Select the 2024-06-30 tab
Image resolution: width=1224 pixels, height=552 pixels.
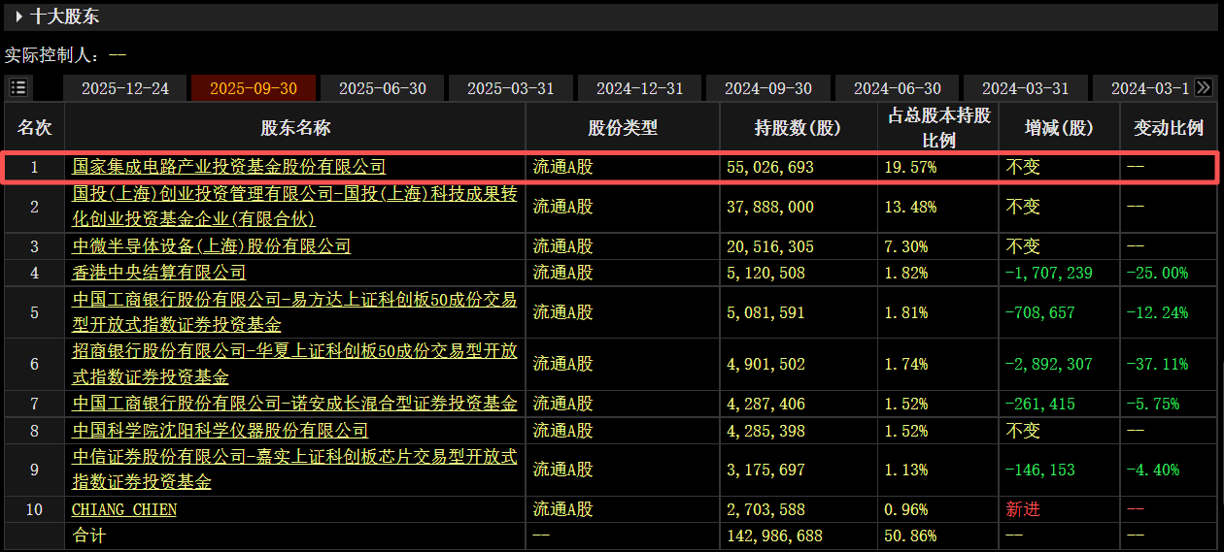[x=897, y=88]
